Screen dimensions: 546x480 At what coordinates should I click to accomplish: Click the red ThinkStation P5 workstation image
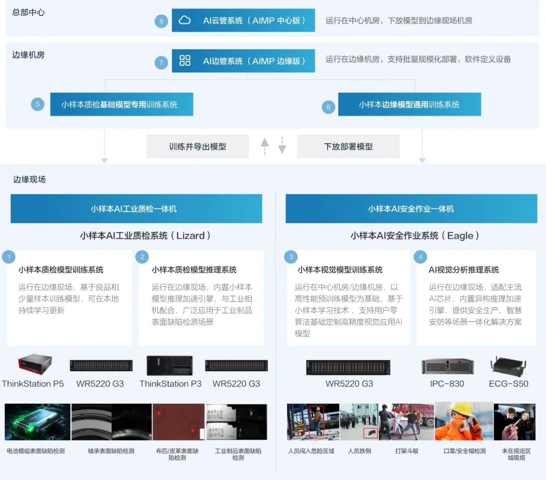coord(35,364)
